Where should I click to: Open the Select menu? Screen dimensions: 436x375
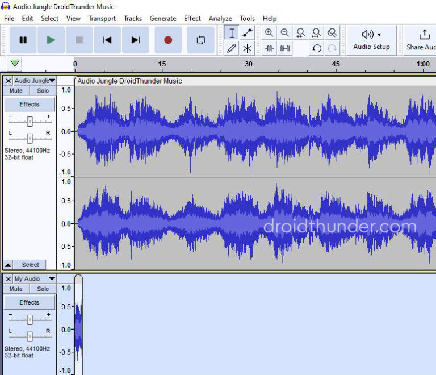tap(50, 19)
